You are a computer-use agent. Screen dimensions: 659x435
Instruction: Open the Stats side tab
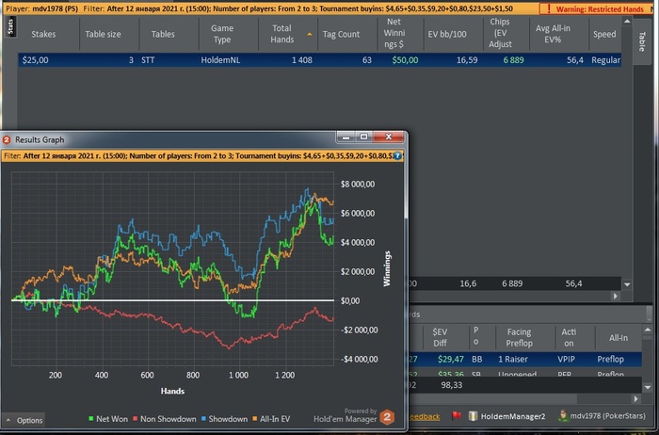click(10, 26)
